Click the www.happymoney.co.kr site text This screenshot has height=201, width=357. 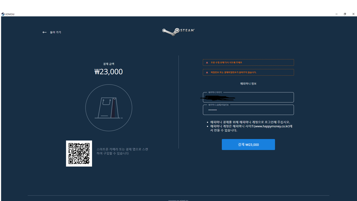272,126
